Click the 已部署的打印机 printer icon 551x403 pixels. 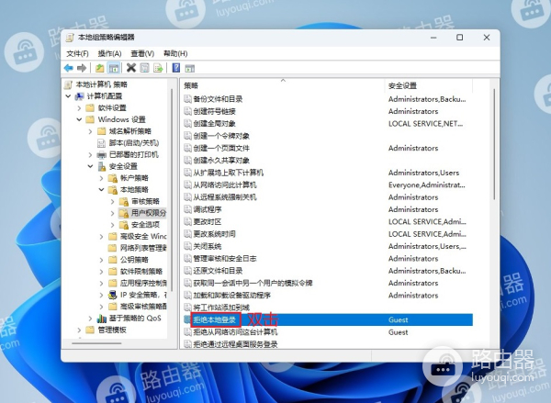pyautogui.click(x=102, y=154)
